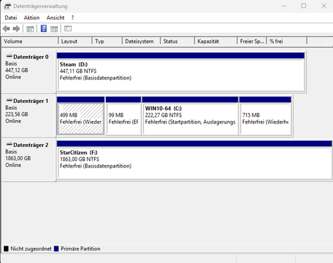Sort by the Dateisystem column header
Viewport: 333px width, 263px height.
click(141, 41)
